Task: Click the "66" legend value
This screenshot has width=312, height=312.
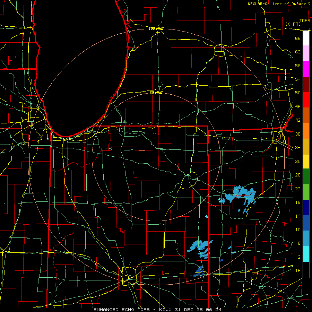Action: click(x=298, y=38)
